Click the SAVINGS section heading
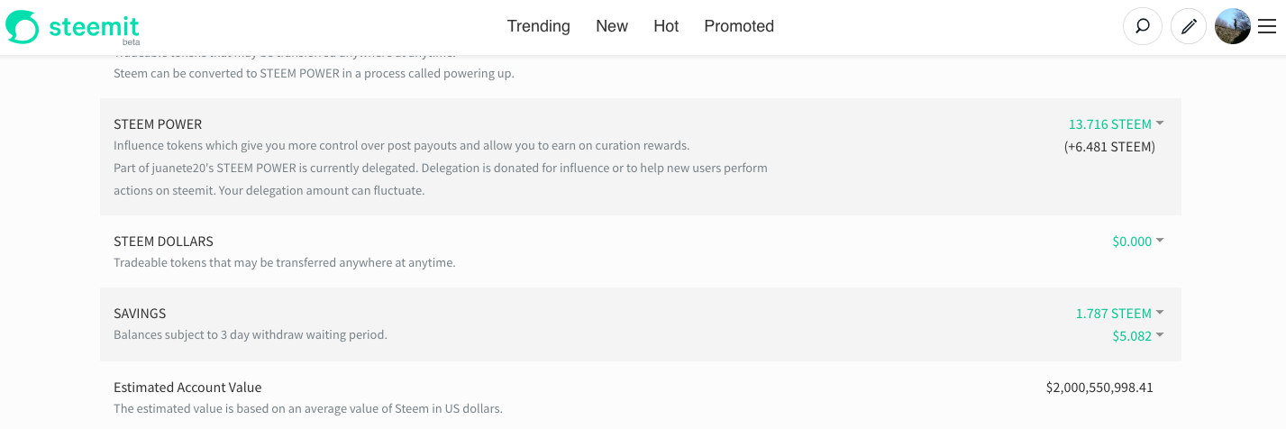1286x429 pixels. [140, 313]
